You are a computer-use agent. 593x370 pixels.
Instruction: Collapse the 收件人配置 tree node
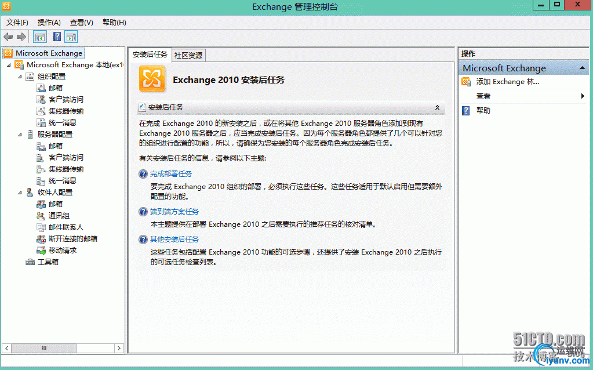click(20, 193)
